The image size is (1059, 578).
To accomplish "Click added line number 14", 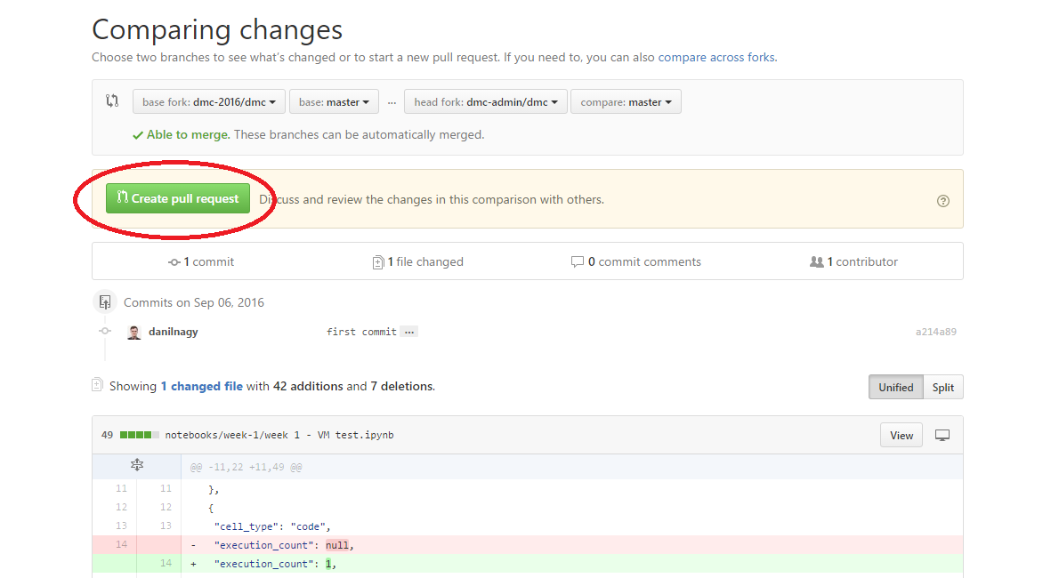I will [166, 563].
